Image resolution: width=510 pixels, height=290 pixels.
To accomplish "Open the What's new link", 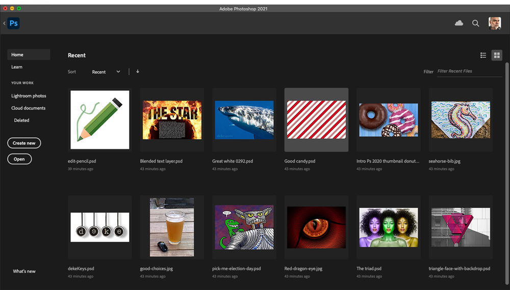I will (x=24, y=271).
